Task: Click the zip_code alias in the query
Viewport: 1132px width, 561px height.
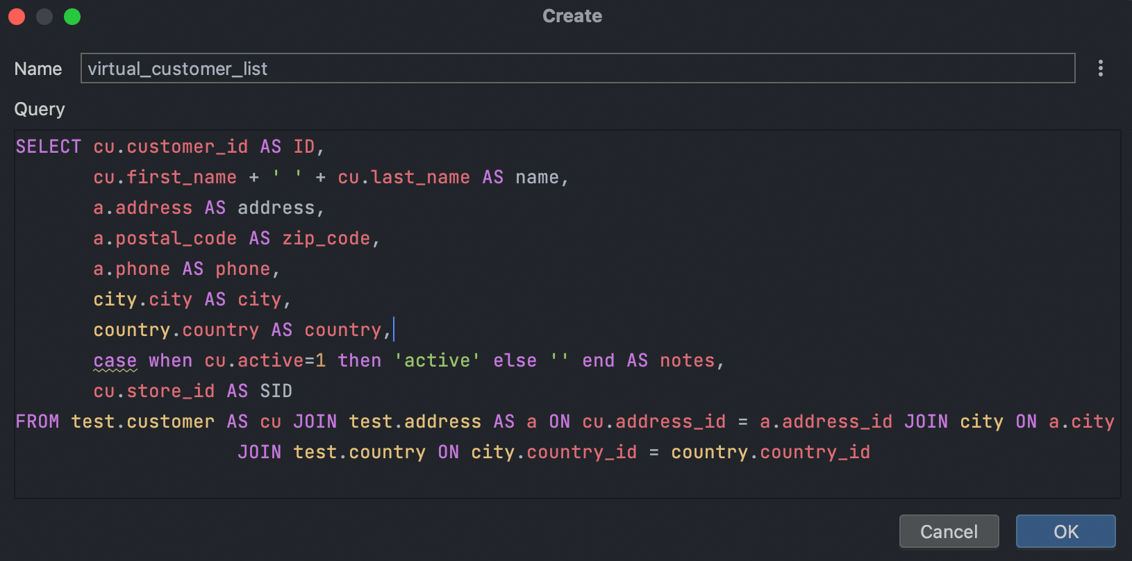Action: (326, 239)
